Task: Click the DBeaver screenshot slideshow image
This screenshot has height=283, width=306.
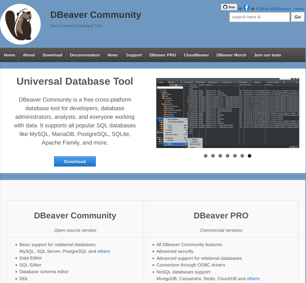Action: tap(227, 113)
